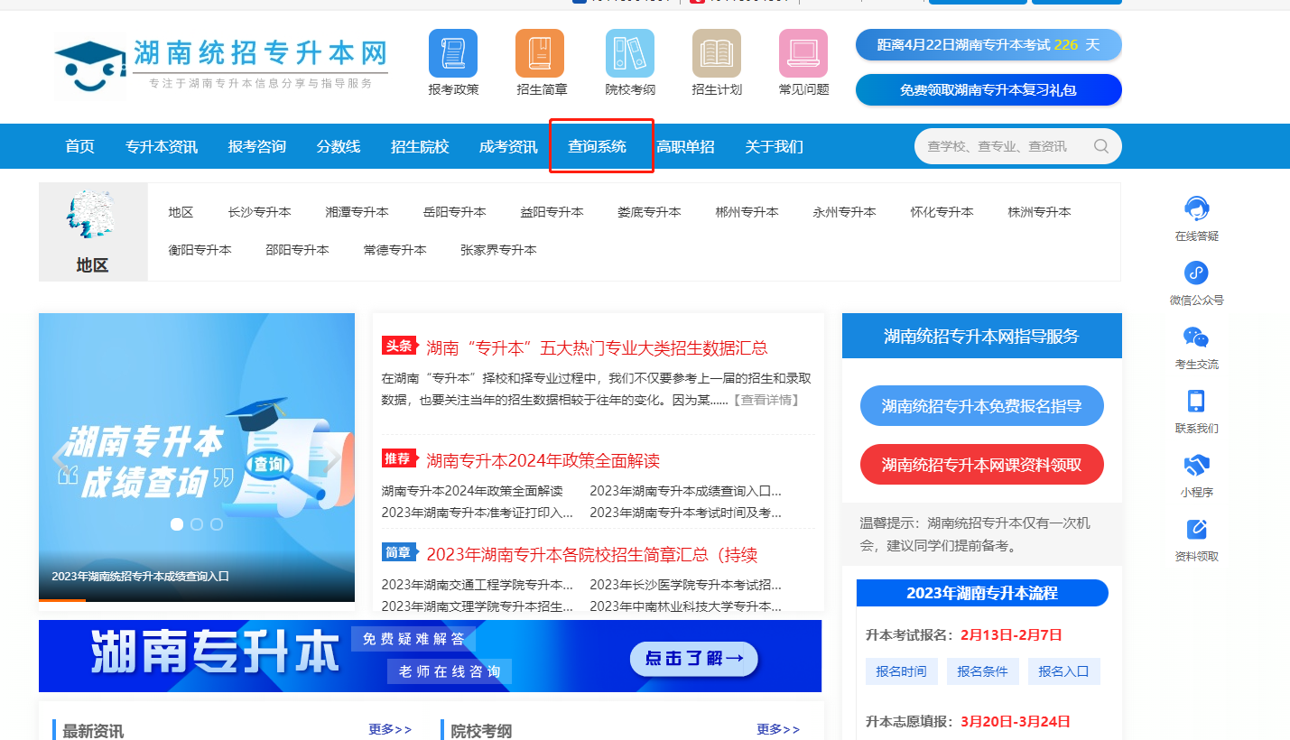The width and height of the screenshot is (1290, 740).
Task: Select the third carousel indicator dot
Action: (x=217, y=524)
